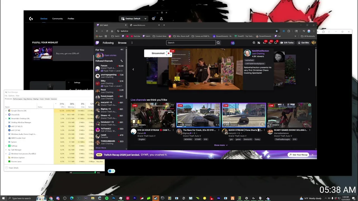358x201 pixels.
Task: Open Twitch chat-bubble icon with 5 badge
Action: click(275, 43)
